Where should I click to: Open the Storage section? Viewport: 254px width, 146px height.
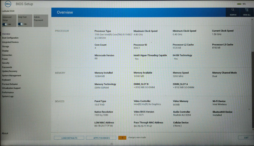point(5,47)
